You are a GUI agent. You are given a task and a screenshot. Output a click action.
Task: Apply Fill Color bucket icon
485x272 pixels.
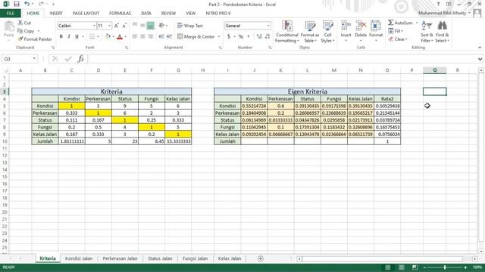[x=108, y=36]
